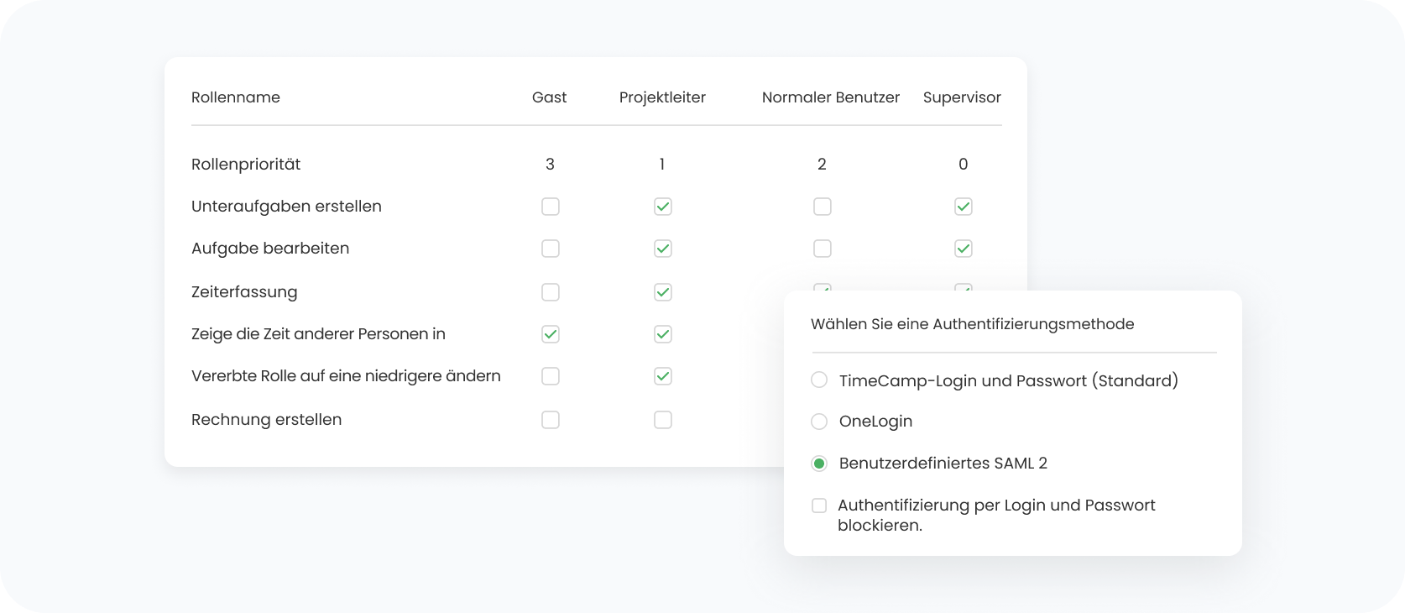This screenshot has height=613, width=1405.
Task: Uncheck Unteraufgaben erstellen for Supervisor
Action: pos(963,207)
